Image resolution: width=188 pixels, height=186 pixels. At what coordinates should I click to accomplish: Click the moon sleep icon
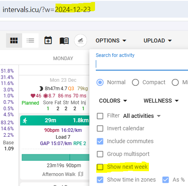point(41,89)
